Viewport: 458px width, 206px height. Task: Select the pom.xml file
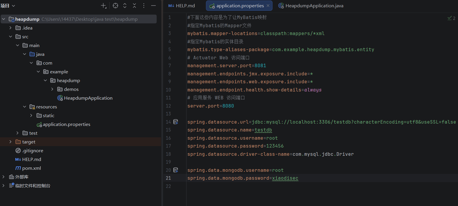click(x=32, y=168)
